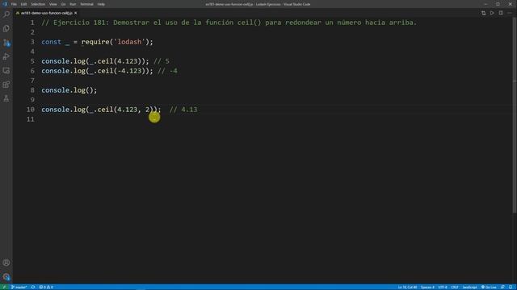517x290 pixels.
Task: Open the Testing flask icon
Action: (x=6, y=98)
